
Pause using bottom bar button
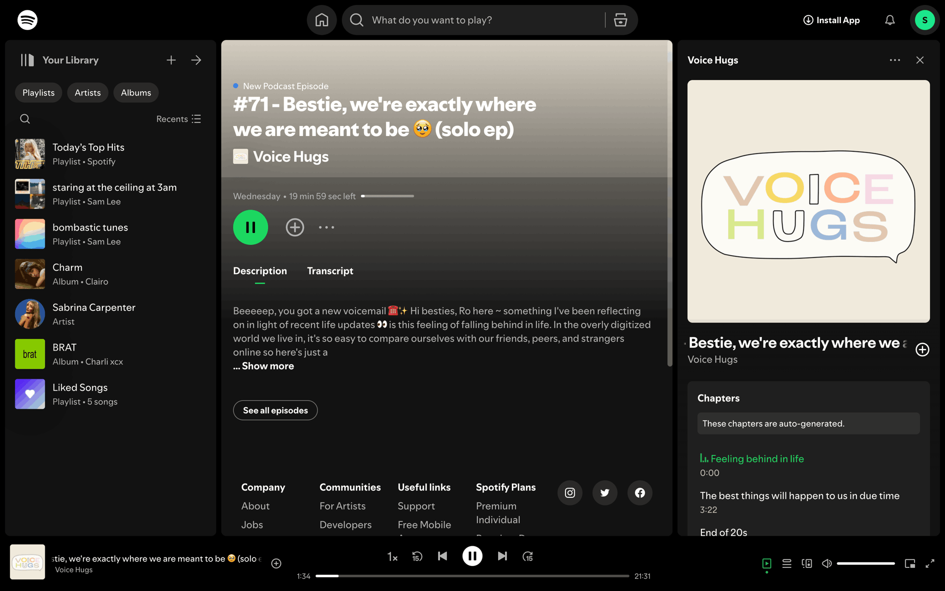[x=472, y=556]
